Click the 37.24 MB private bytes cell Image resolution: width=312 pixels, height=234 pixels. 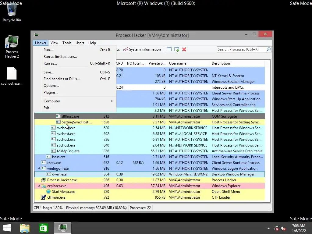[x=158, y=186]
